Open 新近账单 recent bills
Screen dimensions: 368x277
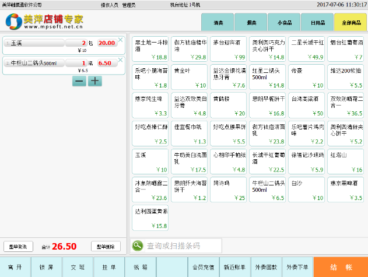[234, 267]
